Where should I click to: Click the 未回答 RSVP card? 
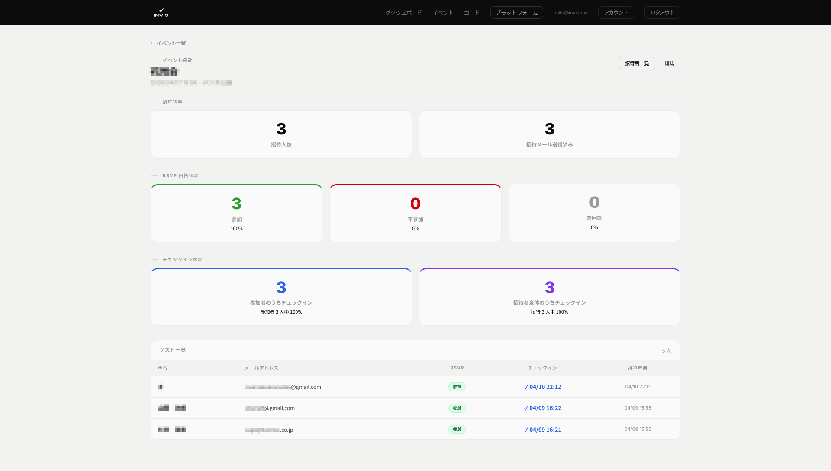[x=594, y=213]
